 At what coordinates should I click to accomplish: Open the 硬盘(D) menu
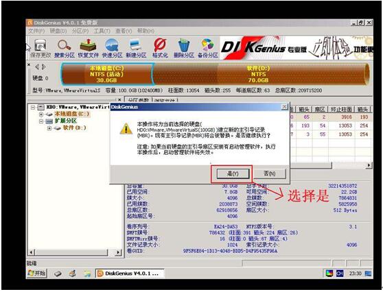point(58,31)
